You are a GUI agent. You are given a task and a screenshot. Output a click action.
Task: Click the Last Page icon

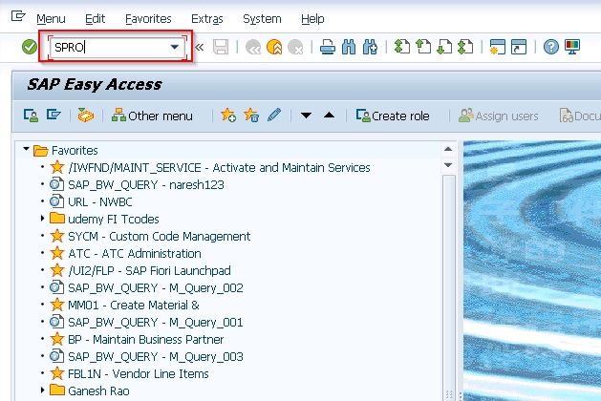pos(465,47)
